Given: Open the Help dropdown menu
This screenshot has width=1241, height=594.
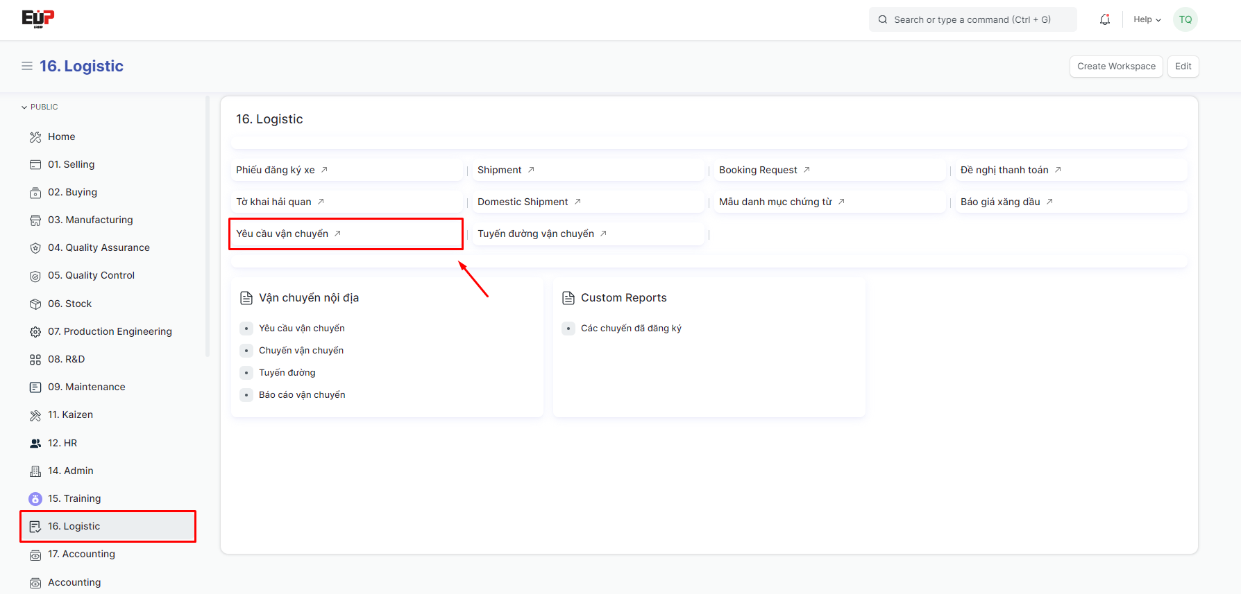Looking at the screenshot, I should (x=1147, y=19).
